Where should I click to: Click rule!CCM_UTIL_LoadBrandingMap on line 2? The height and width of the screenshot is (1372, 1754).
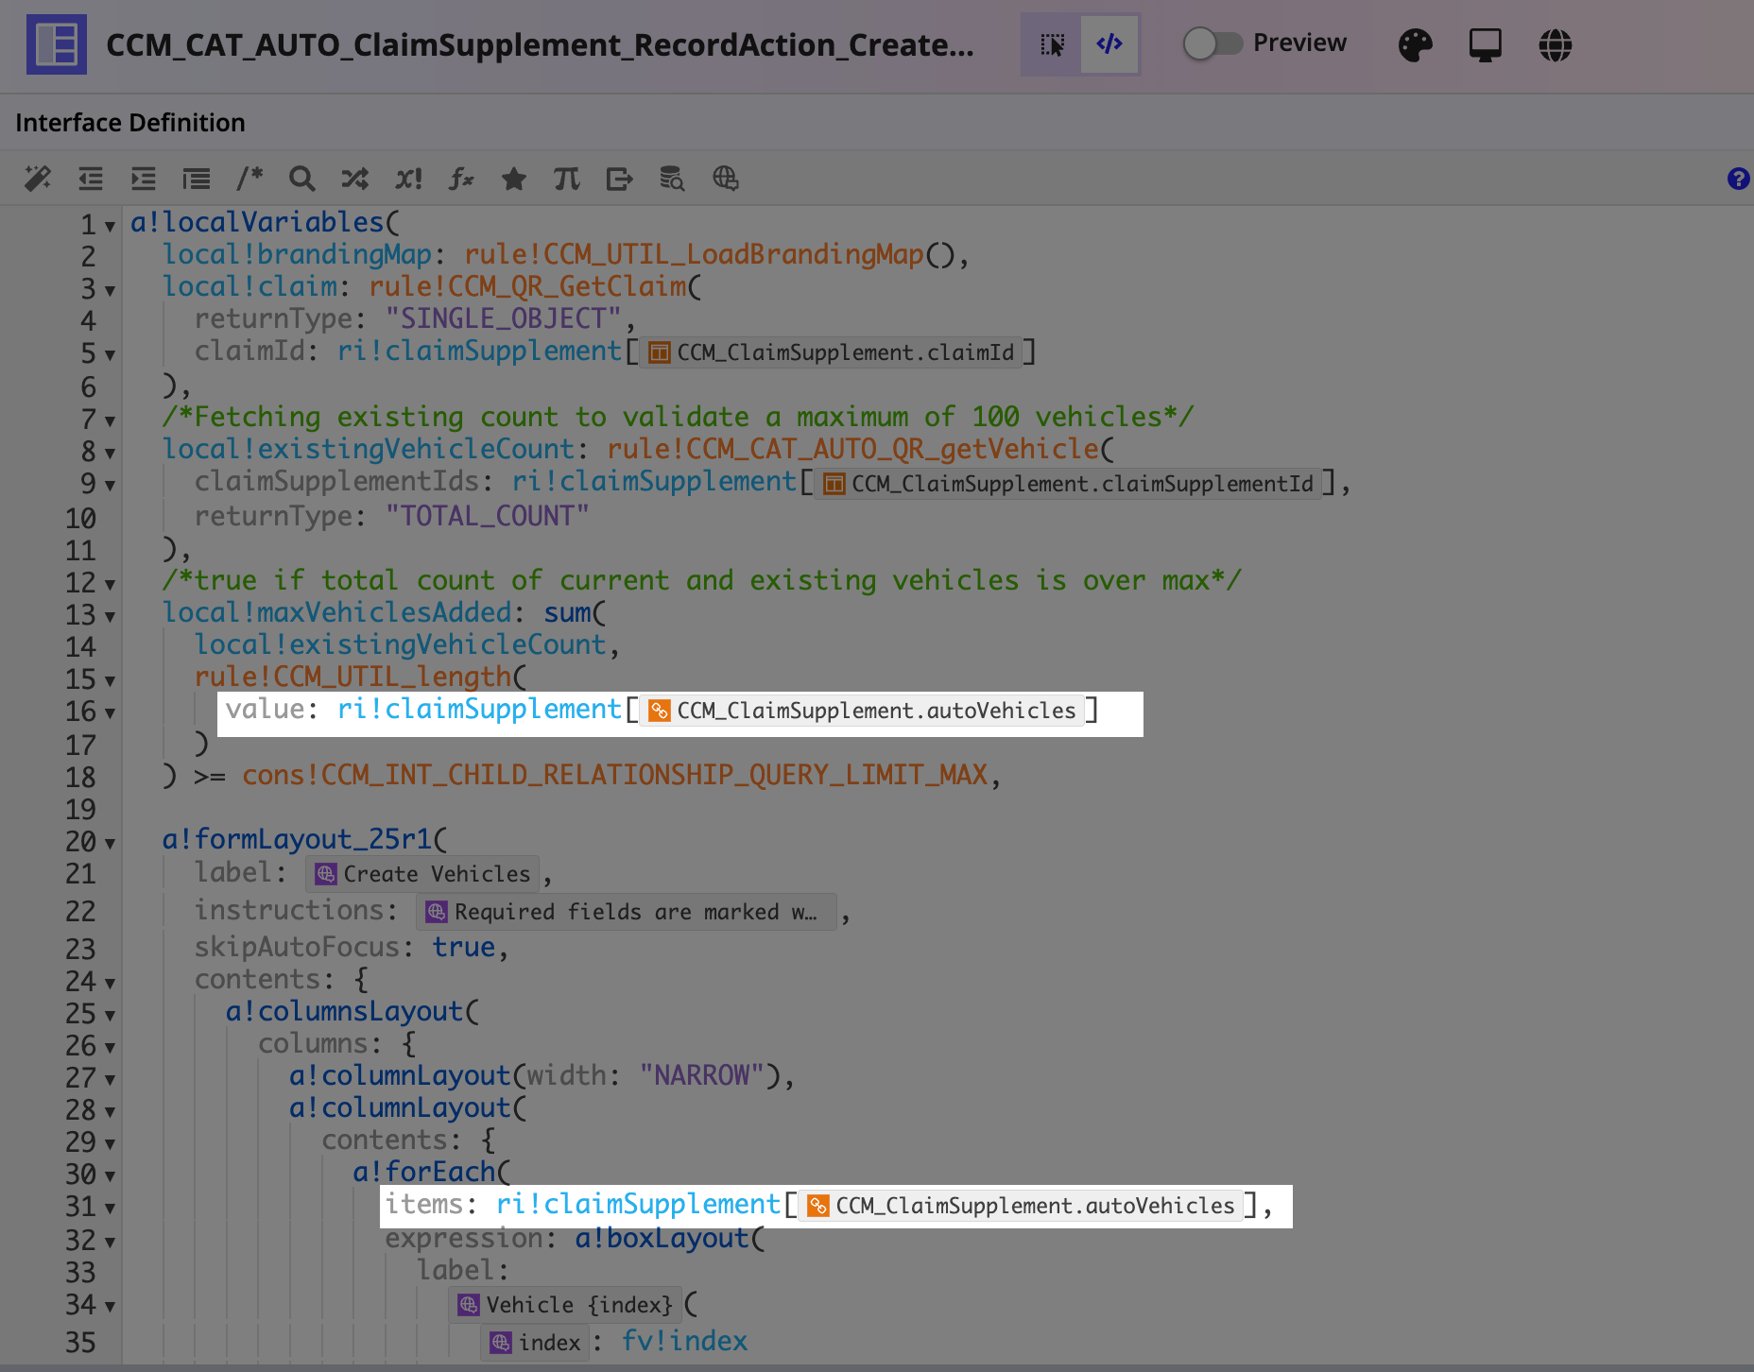(x=694, y=254)
